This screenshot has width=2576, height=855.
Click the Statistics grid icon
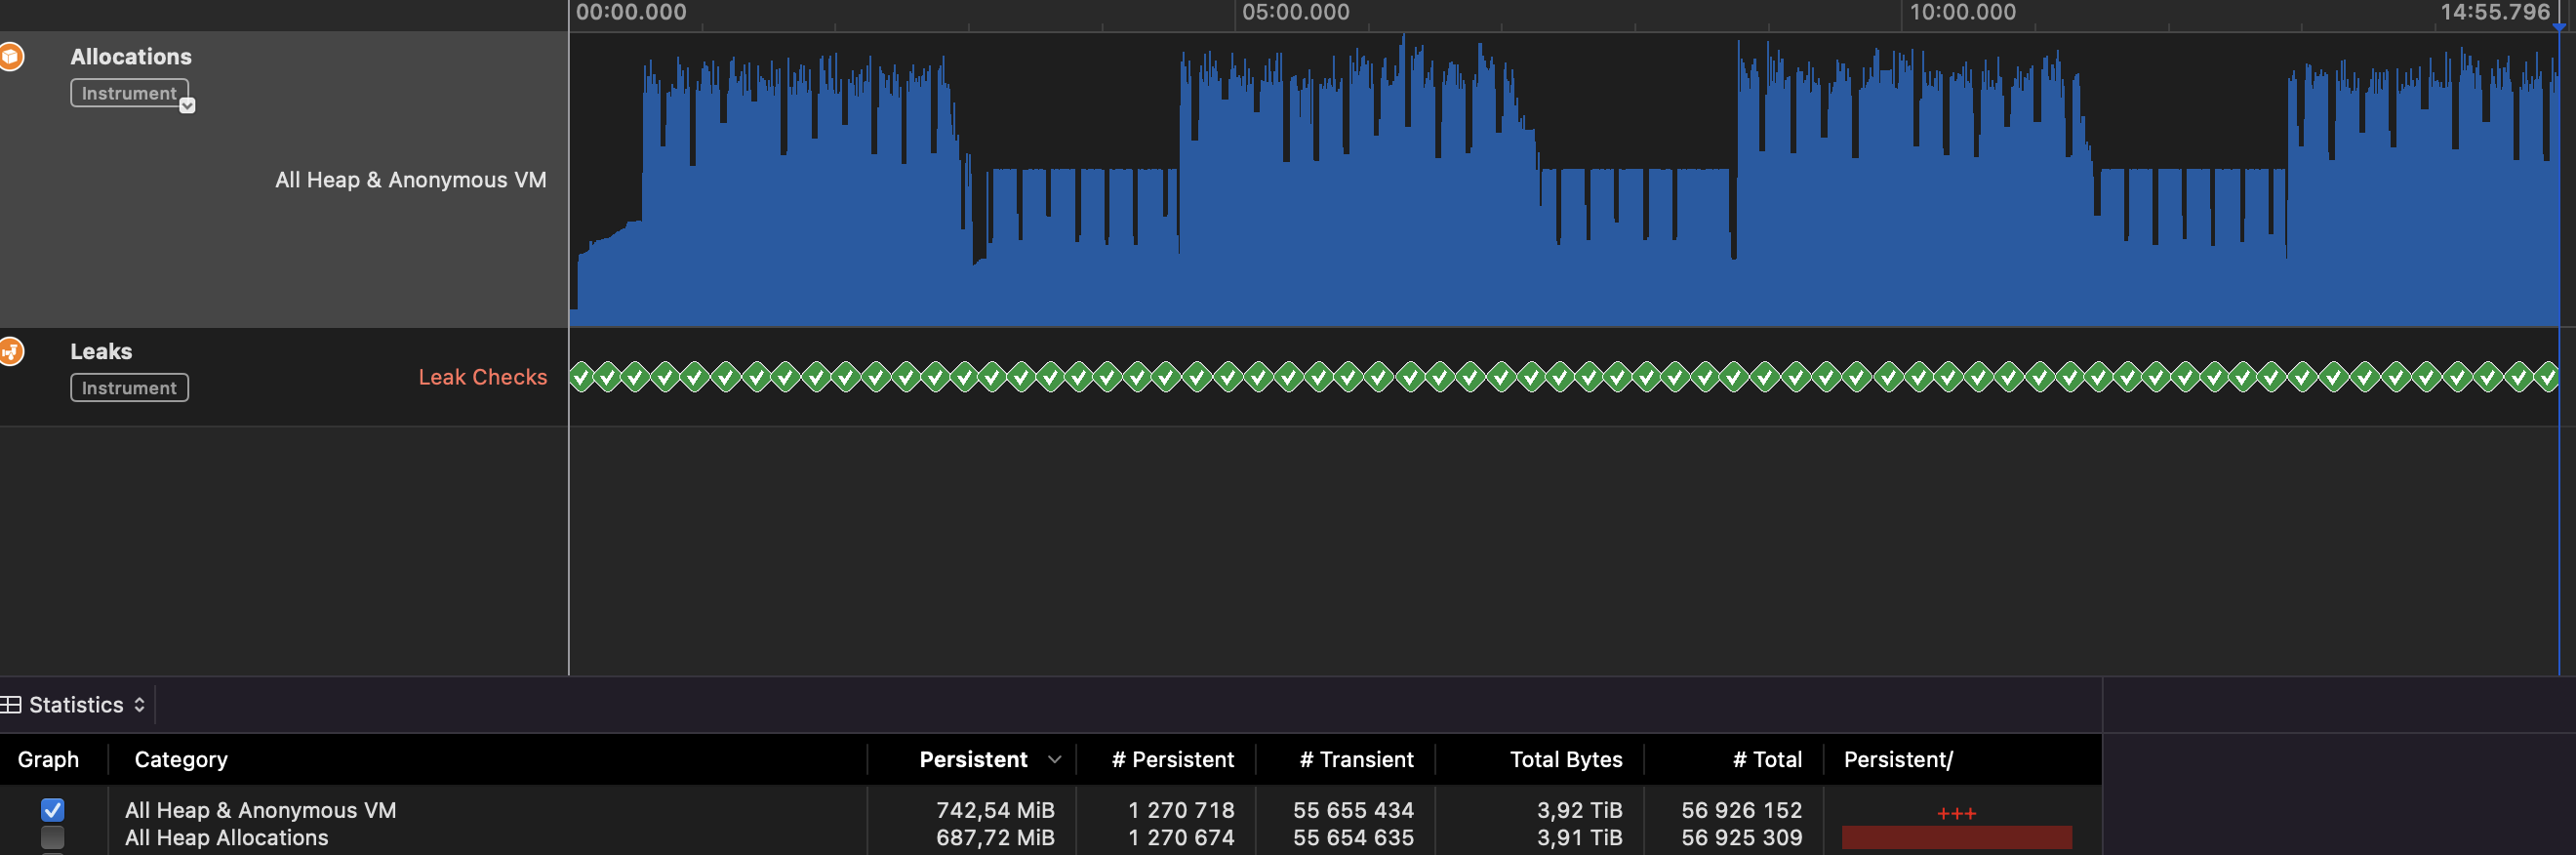coord(11,705)
